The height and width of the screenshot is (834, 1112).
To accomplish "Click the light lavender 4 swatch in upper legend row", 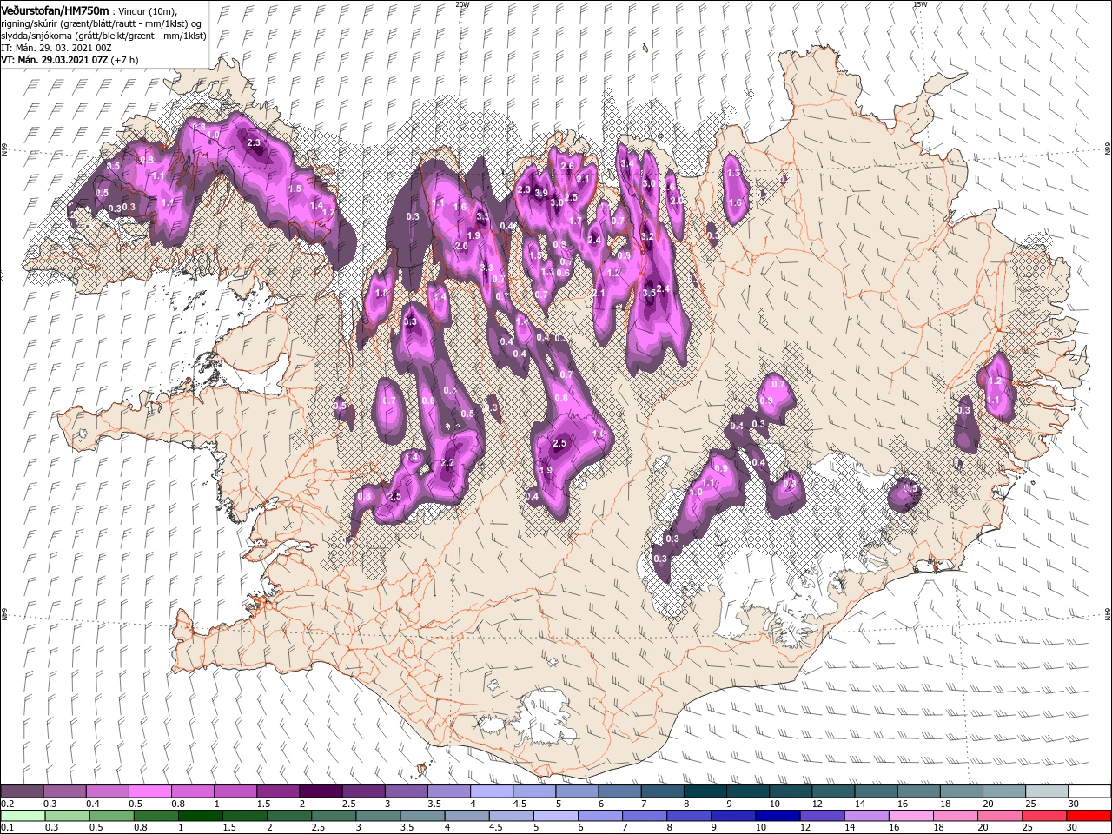I will point(492,791).
